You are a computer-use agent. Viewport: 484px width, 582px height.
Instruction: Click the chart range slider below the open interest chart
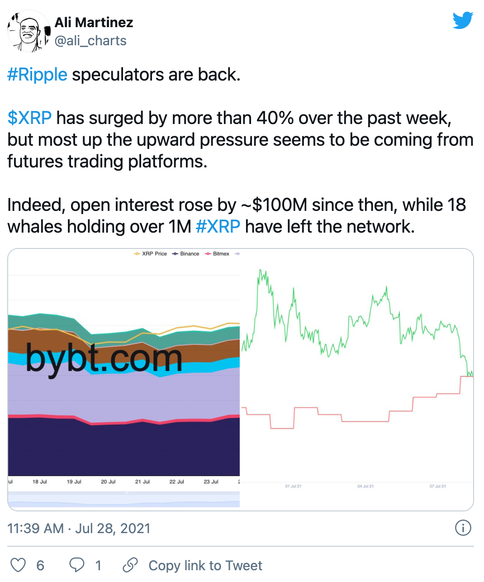coord(124,498)
